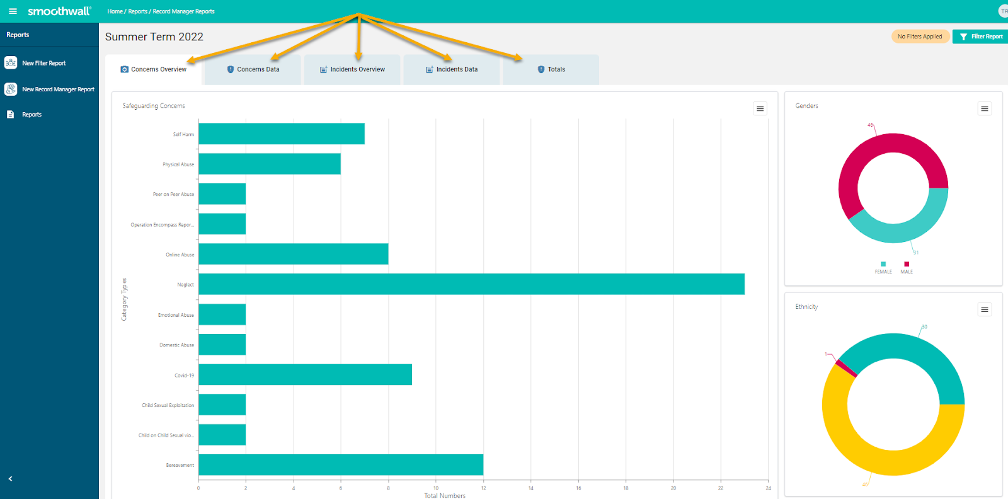The width and height of the screenshot is (1008, 499).
Task: Switch to the Incidents Overview tab
Action: 352,70
